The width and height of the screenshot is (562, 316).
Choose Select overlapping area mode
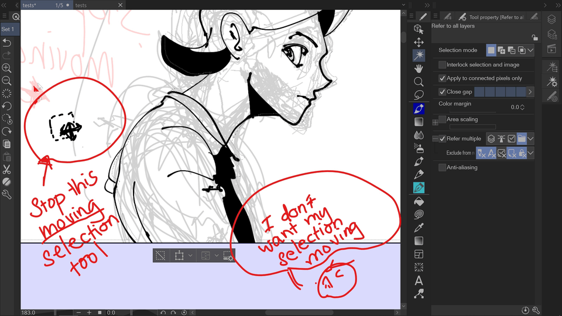coord(522,50)
